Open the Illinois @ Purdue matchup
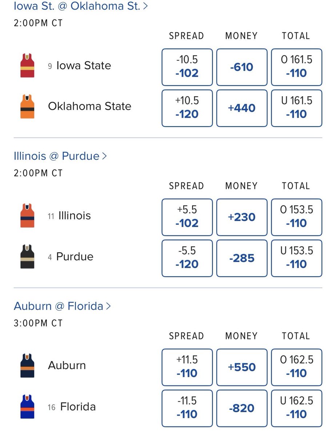336x436 pixels. click(x=60, y=156)
